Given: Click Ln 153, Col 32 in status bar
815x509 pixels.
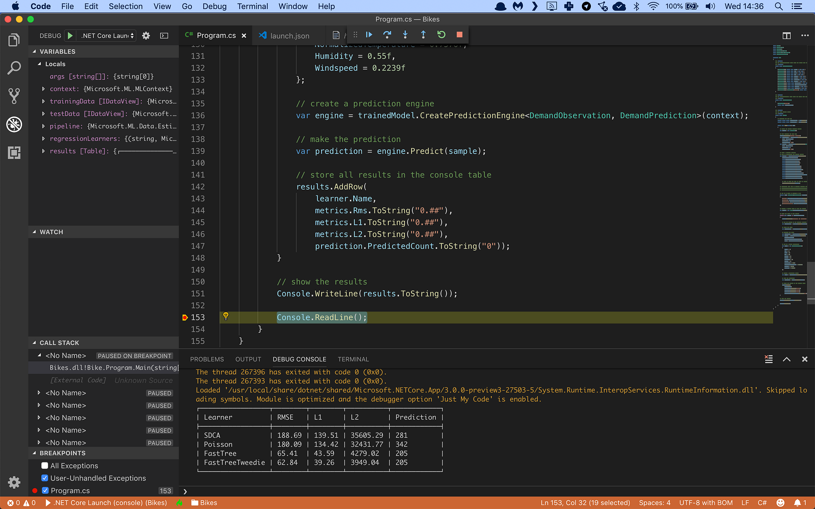Looking at the screenshot, I should tap(586, 502).
